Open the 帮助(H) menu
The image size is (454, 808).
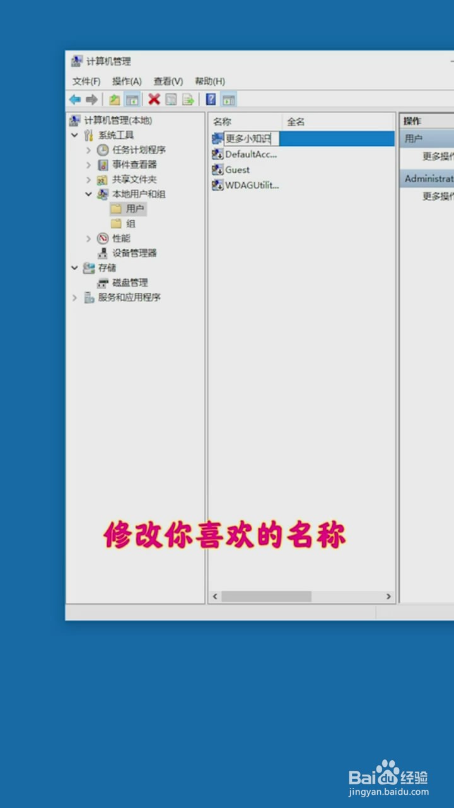[x=210, y=81]
